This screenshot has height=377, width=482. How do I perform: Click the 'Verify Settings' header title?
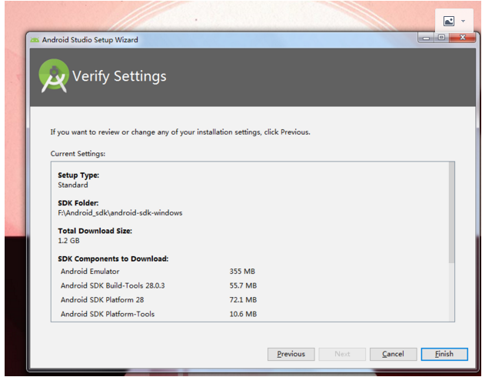tap(119, 76)
